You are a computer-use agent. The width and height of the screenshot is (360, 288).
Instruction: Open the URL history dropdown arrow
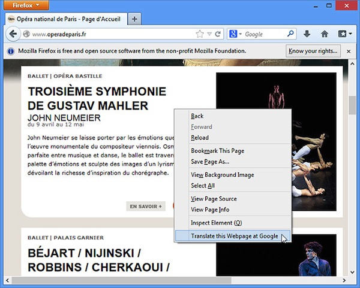click(x=209, y=34)
